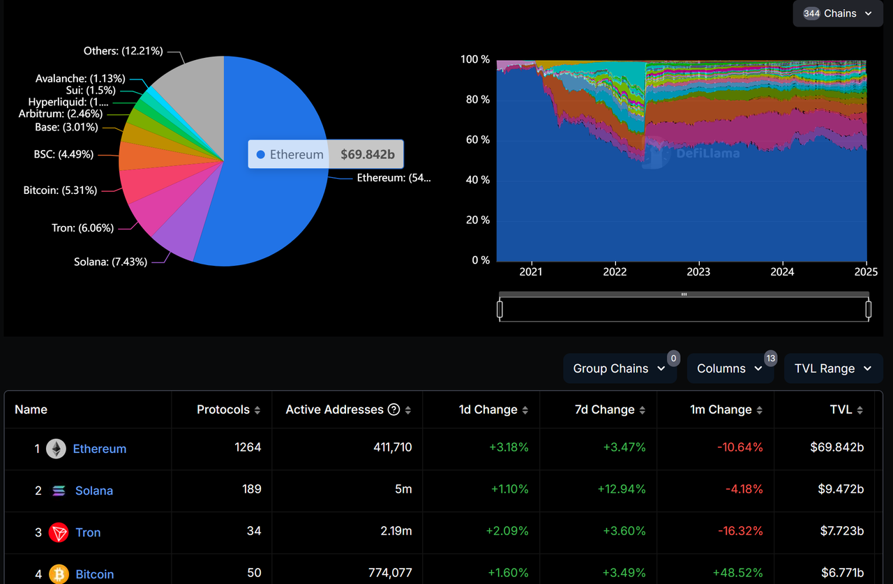This screenshot has height=584, width=893.
Task: Click the Tron logo icon in table
Action: tap(59, 532)
